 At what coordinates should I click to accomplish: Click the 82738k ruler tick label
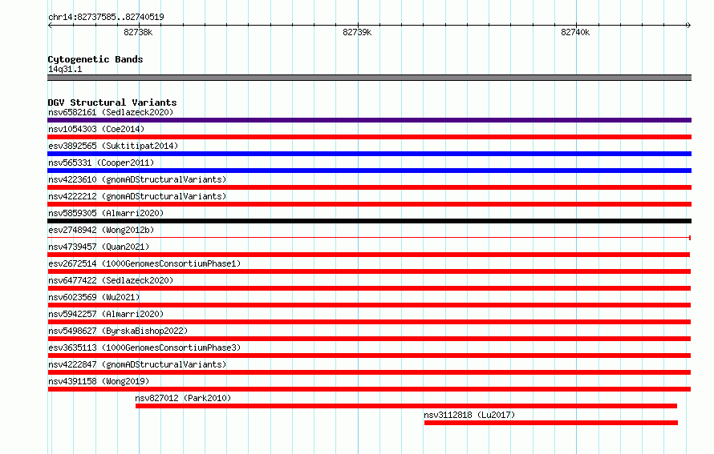tap(138, 32)
